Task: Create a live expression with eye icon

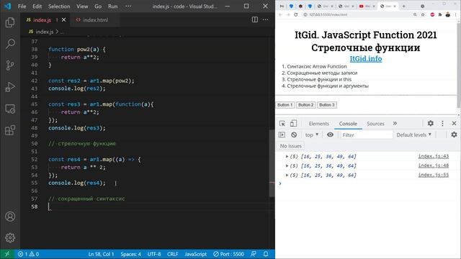Action: 330,135
